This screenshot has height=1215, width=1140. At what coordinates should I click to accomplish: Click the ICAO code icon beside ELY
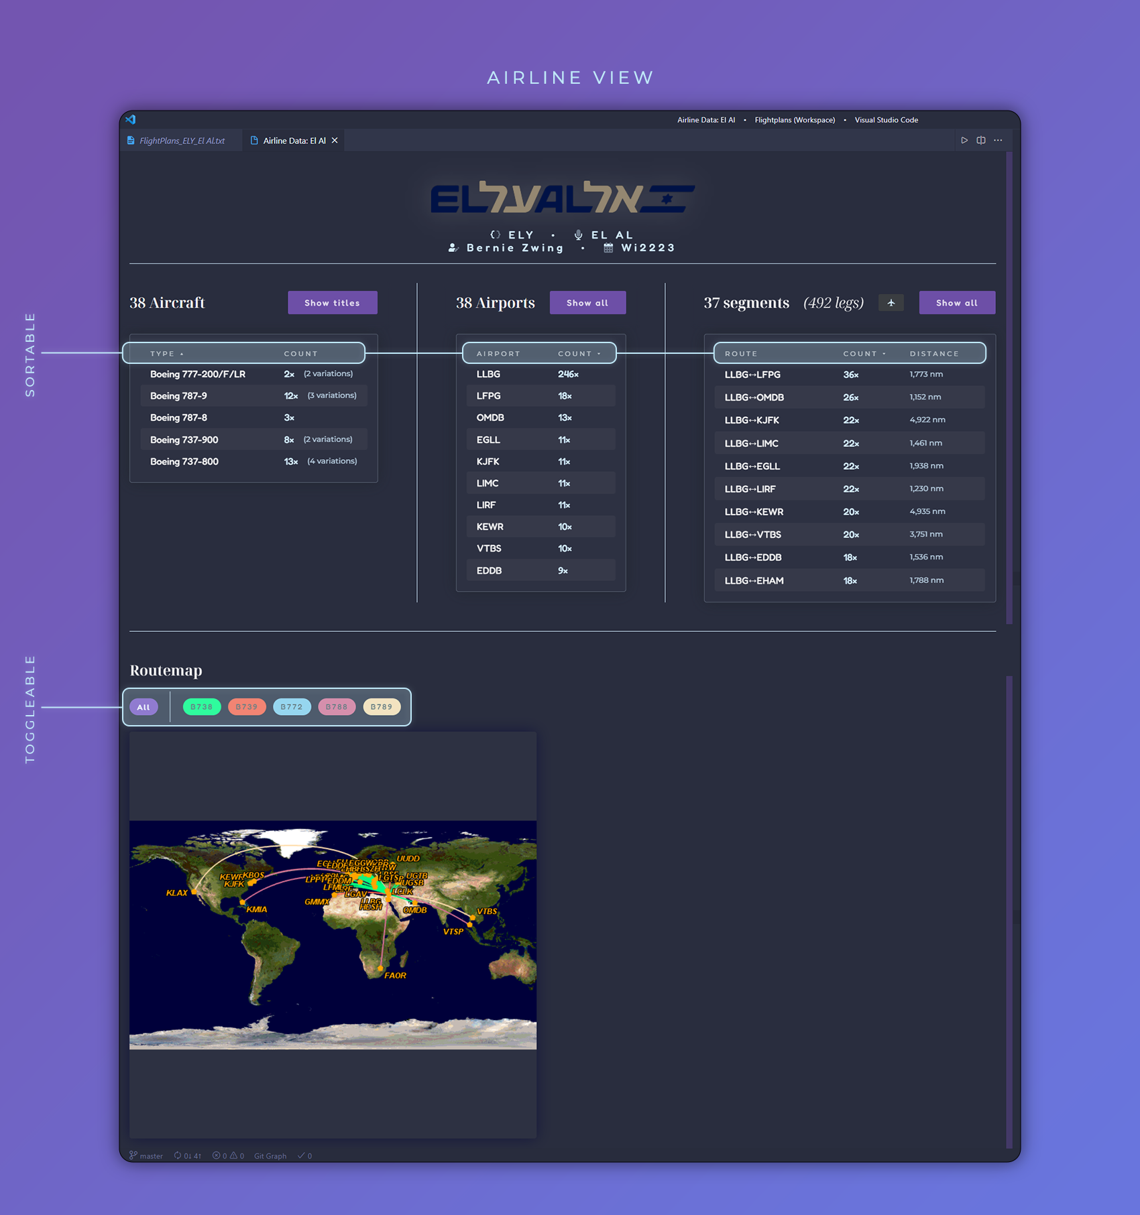click(496, 235)
